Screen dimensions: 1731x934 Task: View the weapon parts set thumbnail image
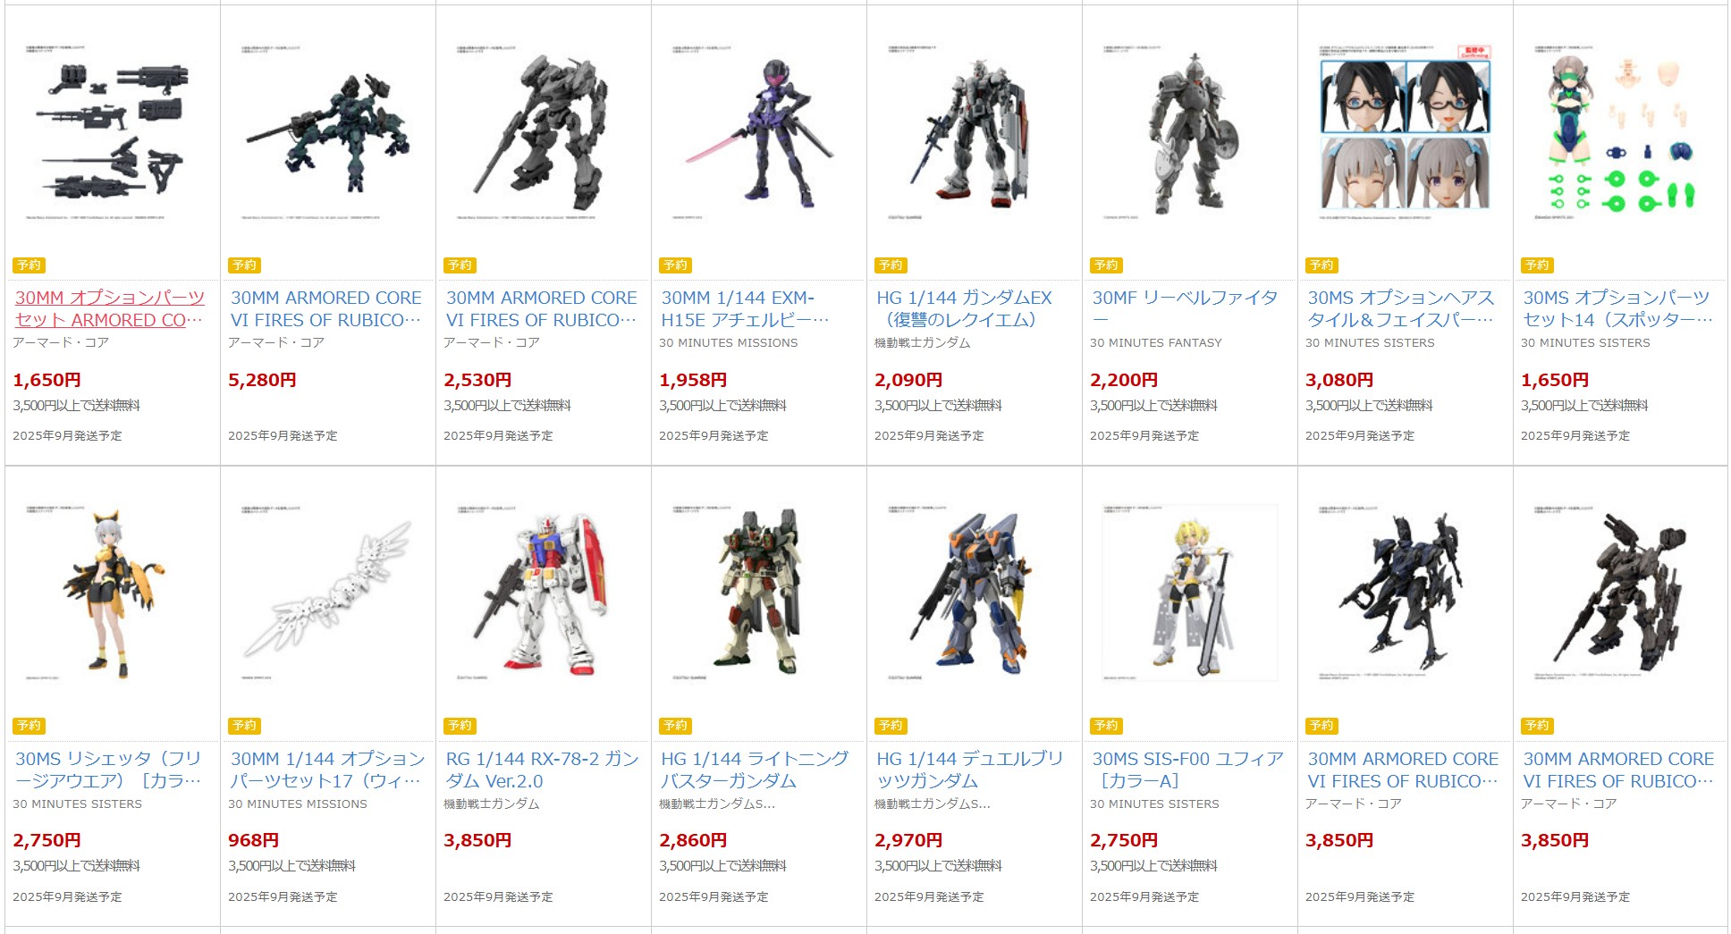click(x=113, y=131)
